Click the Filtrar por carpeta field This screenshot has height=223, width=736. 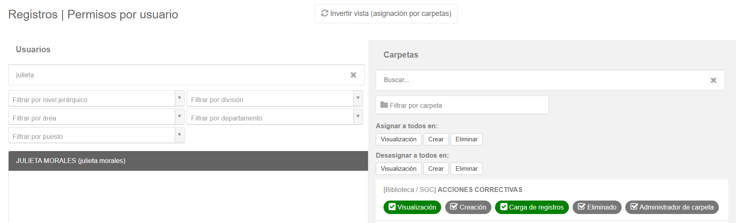tap(462, 105)
